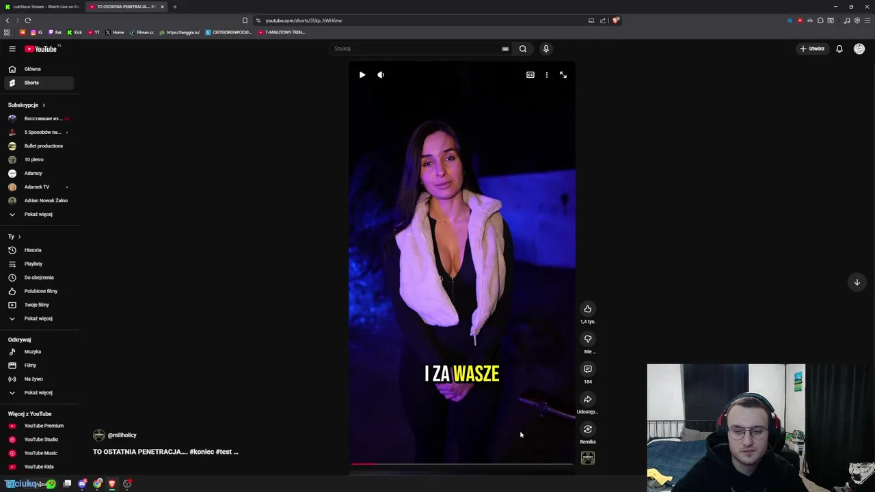Open YouTube notifications bell

pos(839,49)
